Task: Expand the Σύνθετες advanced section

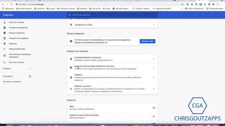Action: 17,69
